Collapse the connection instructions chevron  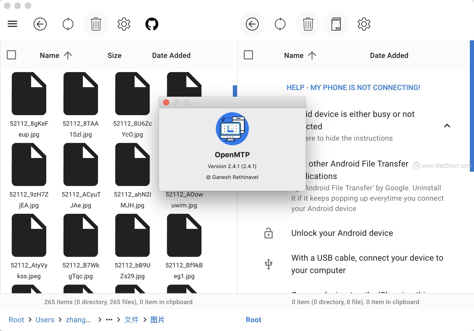[x=447, y=126]
